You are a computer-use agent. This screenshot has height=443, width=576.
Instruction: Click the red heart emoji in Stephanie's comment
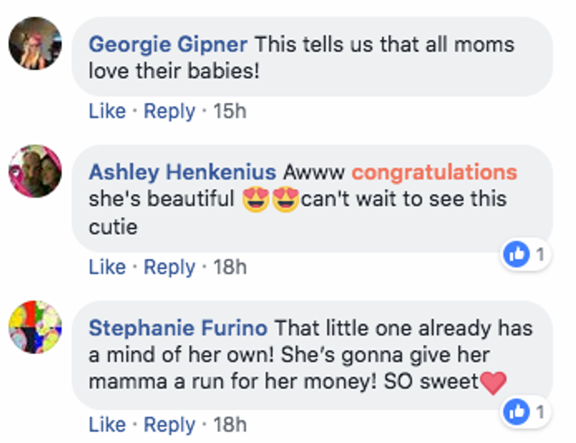point(493,382)
